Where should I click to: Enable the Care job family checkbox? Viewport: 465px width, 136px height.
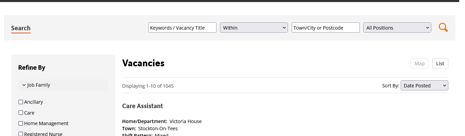coord(21,113)
